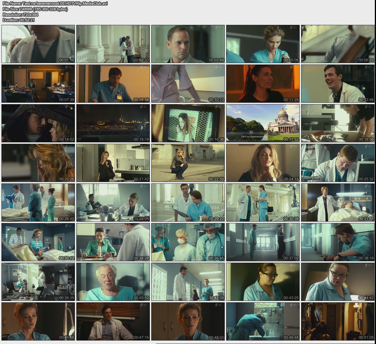
Task: Open the corridor frame at 00:37:02
Action: coord(263,242)
